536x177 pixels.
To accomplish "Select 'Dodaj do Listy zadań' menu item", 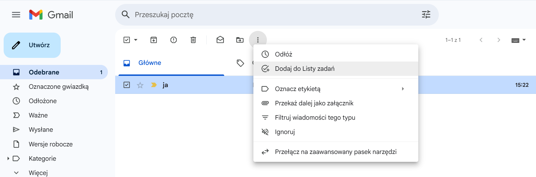I will click(x=305, y=69).
